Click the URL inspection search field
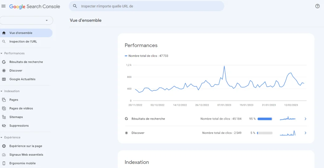The image size is (324, 168). [146, 6]
